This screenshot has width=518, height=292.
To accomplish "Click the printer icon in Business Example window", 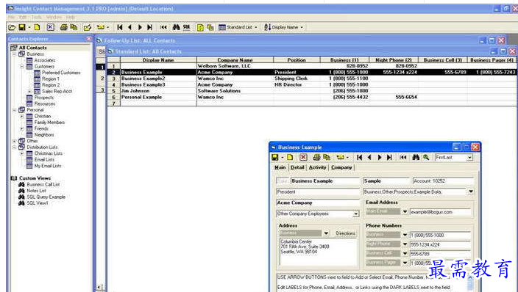I will [x=316, y=158].
